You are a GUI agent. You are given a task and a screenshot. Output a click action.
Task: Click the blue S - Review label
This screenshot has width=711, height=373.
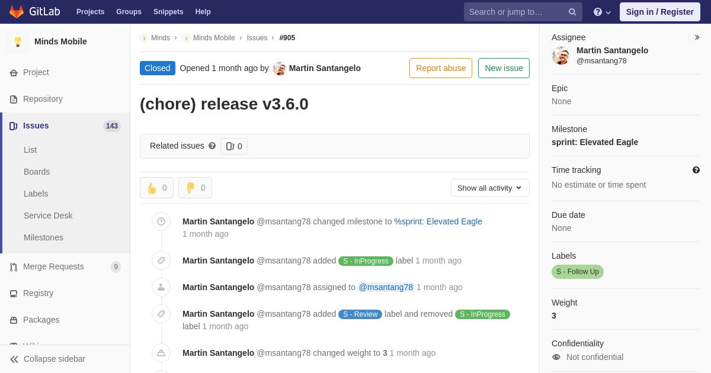(360, 314)
